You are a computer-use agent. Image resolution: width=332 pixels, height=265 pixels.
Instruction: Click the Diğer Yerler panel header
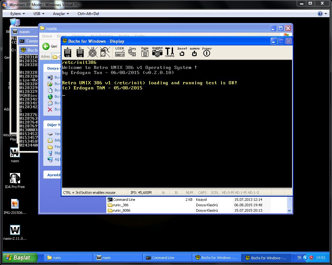(52, 125)
